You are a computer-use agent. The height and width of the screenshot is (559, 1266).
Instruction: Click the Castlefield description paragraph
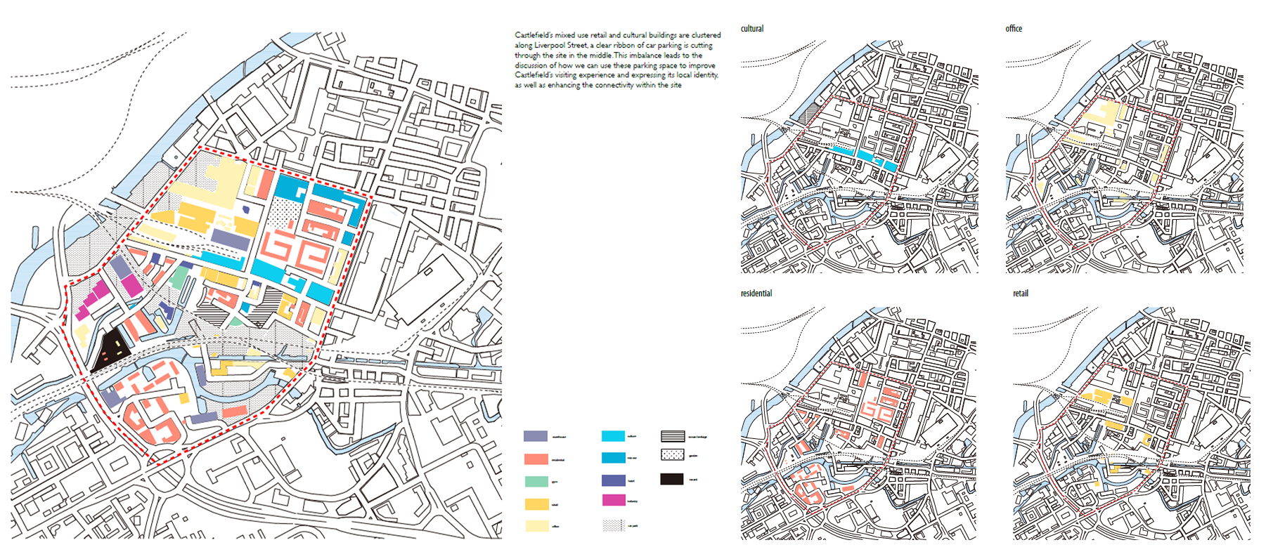[617, 60]
